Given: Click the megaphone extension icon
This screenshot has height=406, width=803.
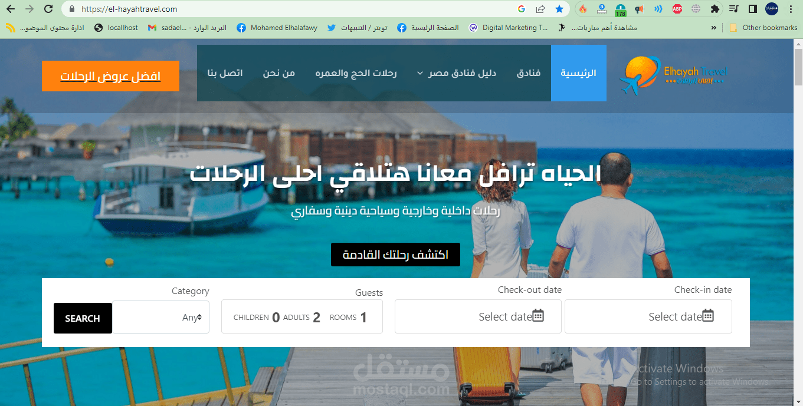Looking at the screenshot, I should coord(639,9).
